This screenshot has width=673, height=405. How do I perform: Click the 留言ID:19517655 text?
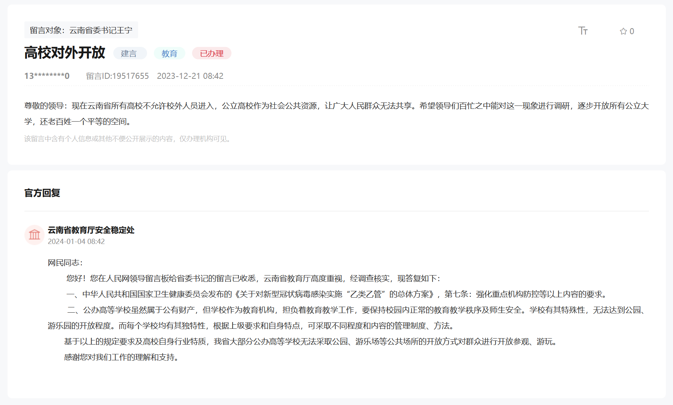(117, 76)
